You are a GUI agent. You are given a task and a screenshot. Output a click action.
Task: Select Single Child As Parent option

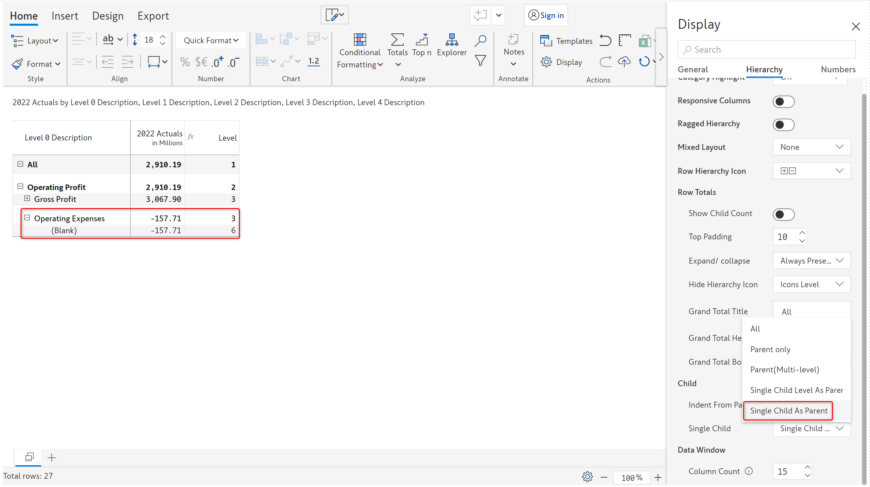[x=788, y=410]
